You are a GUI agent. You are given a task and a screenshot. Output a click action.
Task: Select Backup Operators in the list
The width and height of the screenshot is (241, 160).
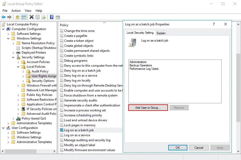pos(141,65)
